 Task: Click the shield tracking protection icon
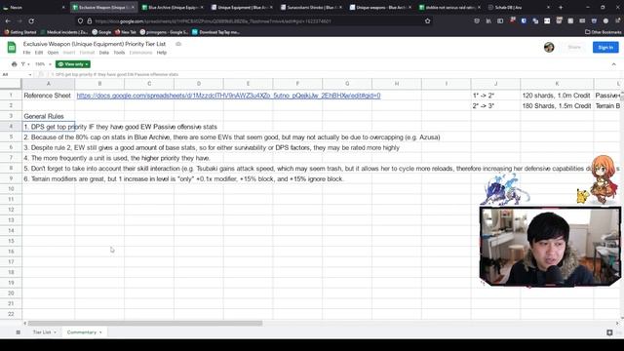click(x=80, y=21)
